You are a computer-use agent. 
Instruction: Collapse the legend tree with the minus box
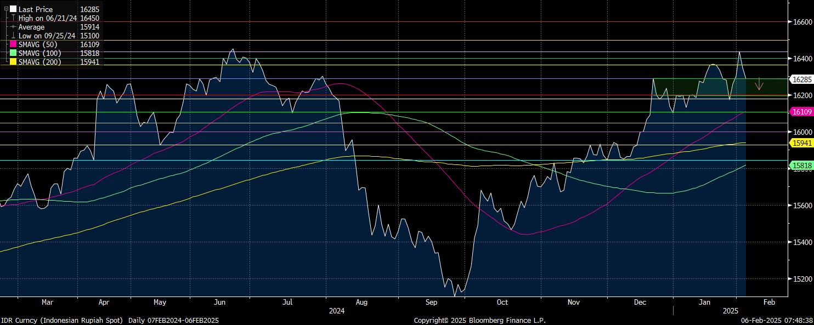click(x=6, y=9)
